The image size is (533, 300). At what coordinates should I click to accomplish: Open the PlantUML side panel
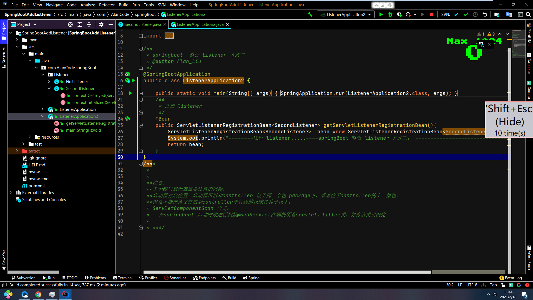pos(529,34)
